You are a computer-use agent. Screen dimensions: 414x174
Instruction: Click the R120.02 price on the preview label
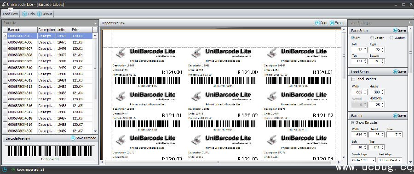pyautogui.click(x=247, y=115)
